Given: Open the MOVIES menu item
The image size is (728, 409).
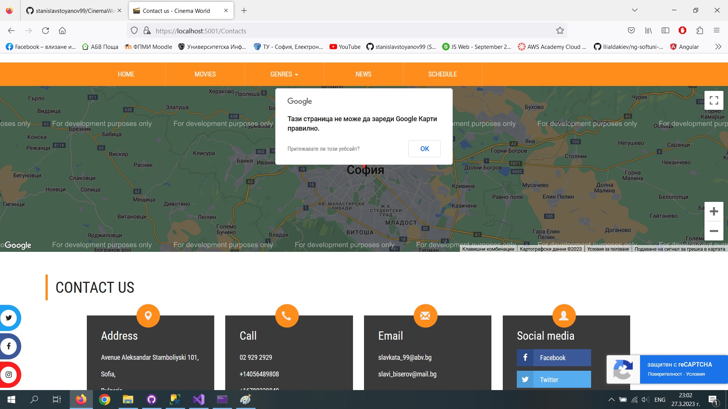Looking at the screenshot, I should tap(205, 74).
